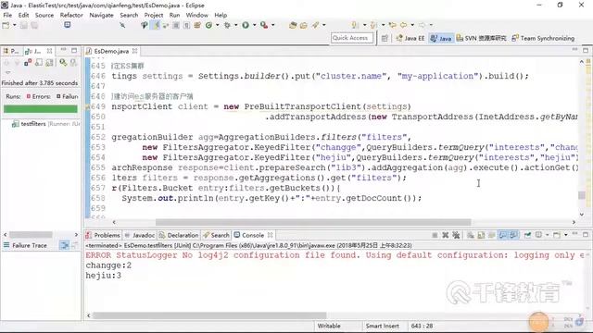Click in the Quick Access field
This screenshot has height=333, width=593.
click(x=352, y=38)
